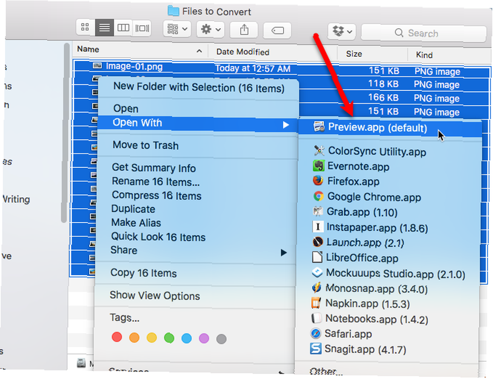Apply the yellow tag color
This screenshot has height=379, width=493.
point(151,338)
